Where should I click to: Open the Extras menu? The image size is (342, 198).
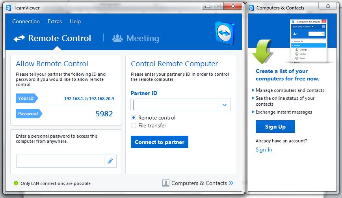tap(55, 21)
